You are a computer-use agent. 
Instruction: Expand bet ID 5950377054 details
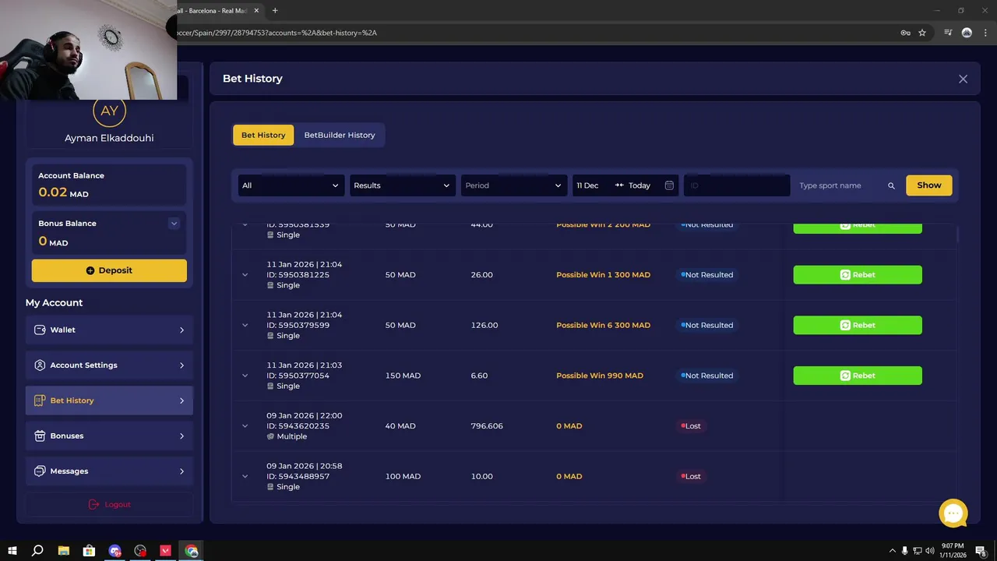pos(245,376)
